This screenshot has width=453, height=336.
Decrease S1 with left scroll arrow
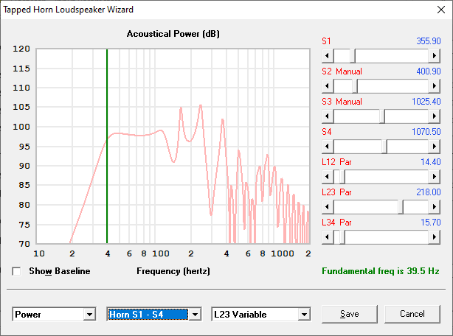328,56
